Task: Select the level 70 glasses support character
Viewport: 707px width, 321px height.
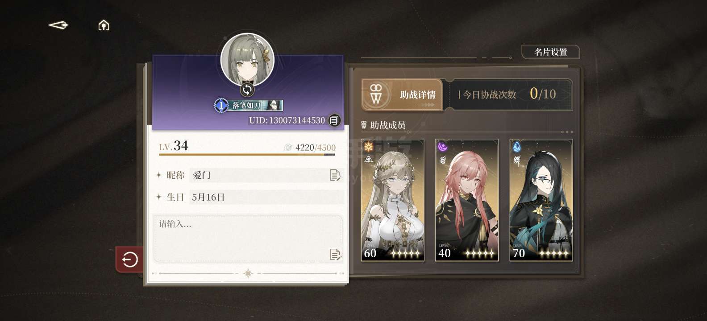Action: (541, 200)
